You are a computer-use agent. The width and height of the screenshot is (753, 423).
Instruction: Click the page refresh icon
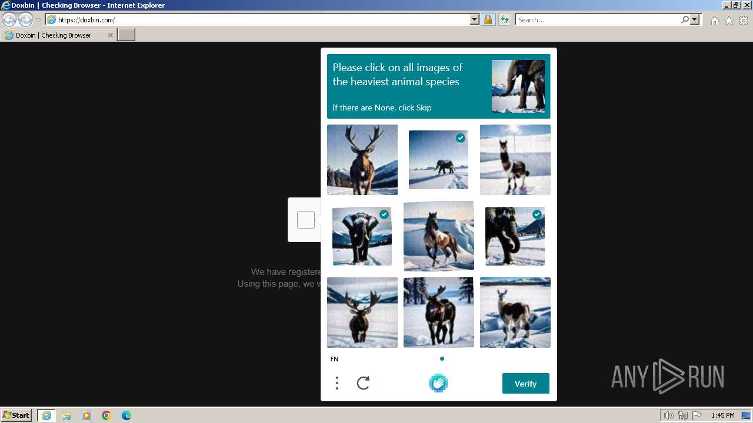(x=504, y=20)
